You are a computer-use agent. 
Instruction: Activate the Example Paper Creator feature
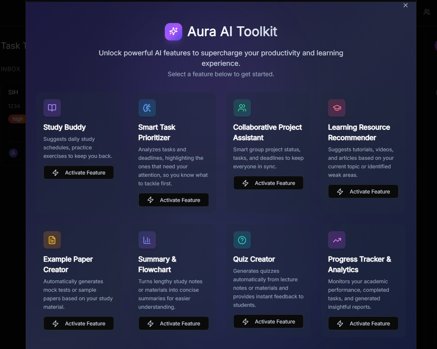tap(78, 323)
